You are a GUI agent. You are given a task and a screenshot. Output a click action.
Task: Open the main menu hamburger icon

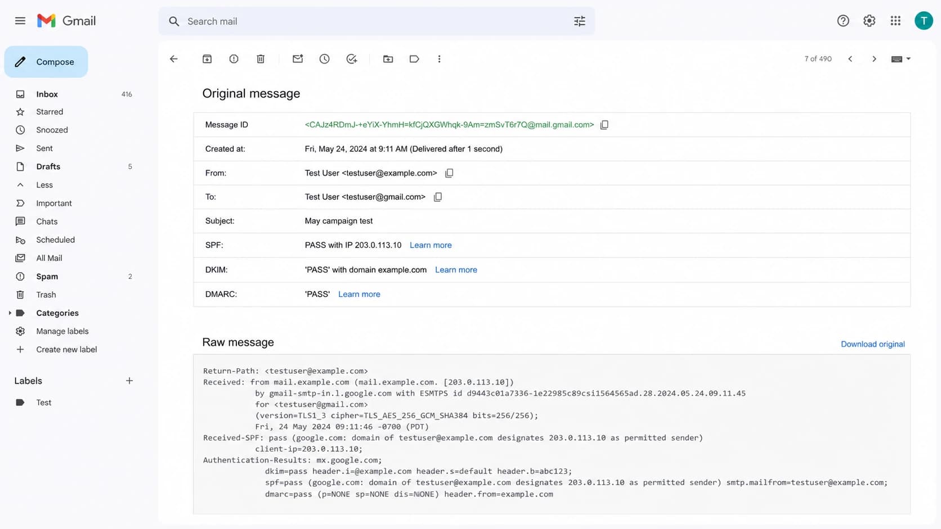coord(20,21)
